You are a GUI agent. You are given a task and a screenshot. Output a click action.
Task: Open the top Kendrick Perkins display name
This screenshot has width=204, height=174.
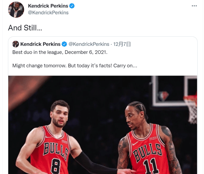pos(48,6)
